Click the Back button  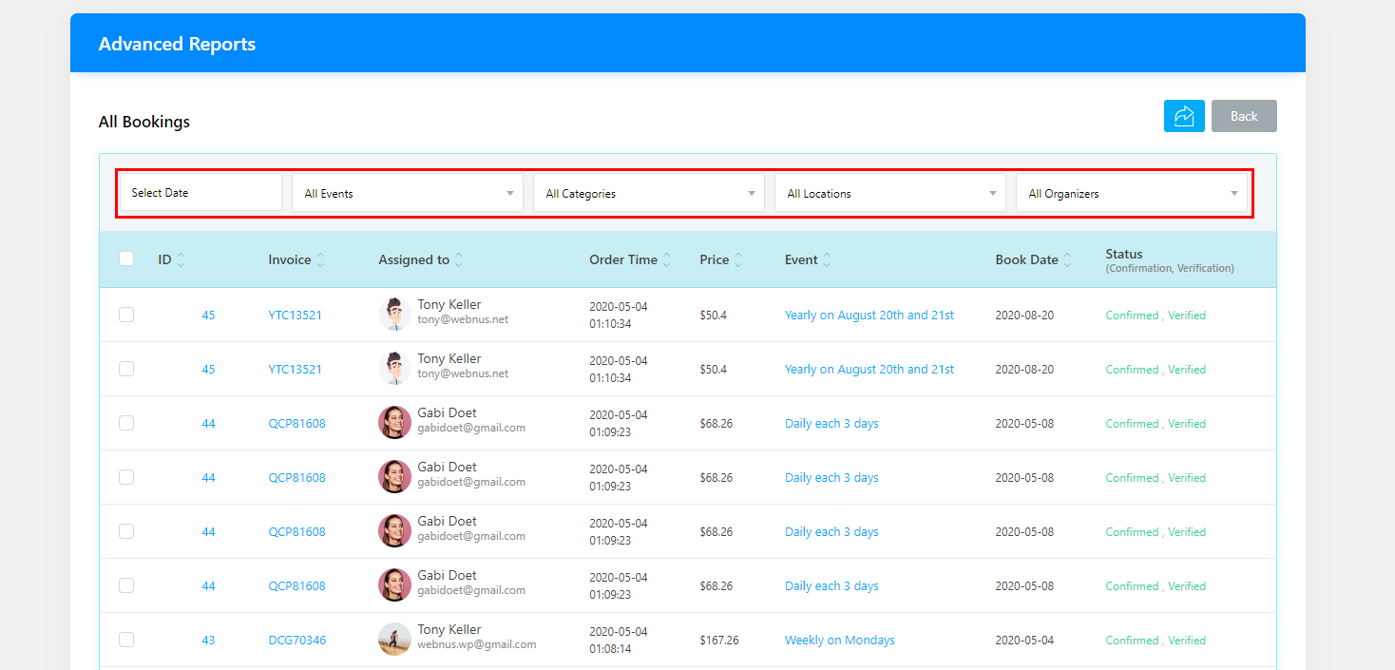(1244, 116)
